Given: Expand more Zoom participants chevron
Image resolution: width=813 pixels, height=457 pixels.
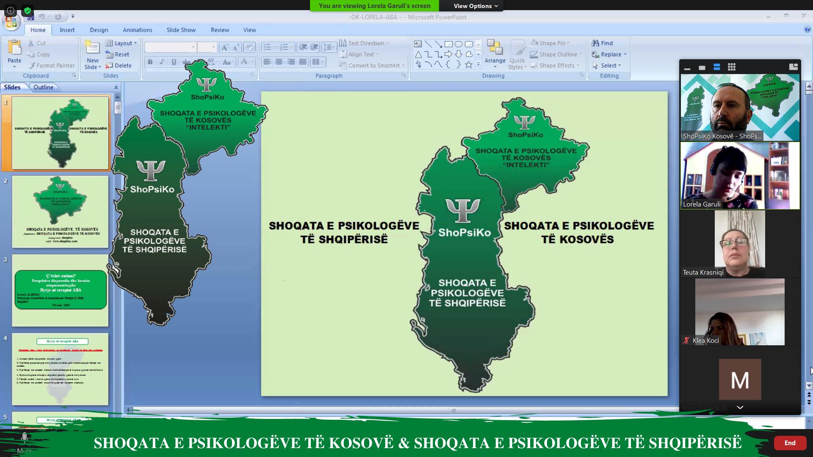Looking at the screenshot, I should tap(740, 407).
